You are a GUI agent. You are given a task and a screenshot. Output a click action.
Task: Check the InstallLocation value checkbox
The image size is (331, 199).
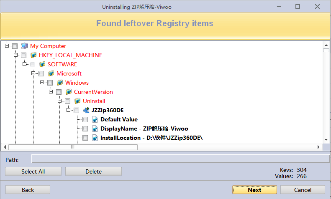point(85,138)
